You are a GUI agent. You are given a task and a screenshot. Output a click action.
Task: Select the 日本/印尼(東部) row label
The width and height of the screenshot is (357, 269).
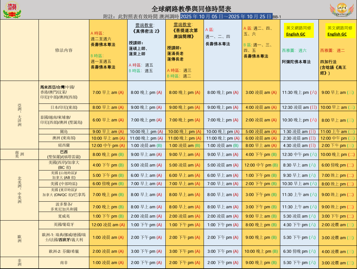point(64,107)
